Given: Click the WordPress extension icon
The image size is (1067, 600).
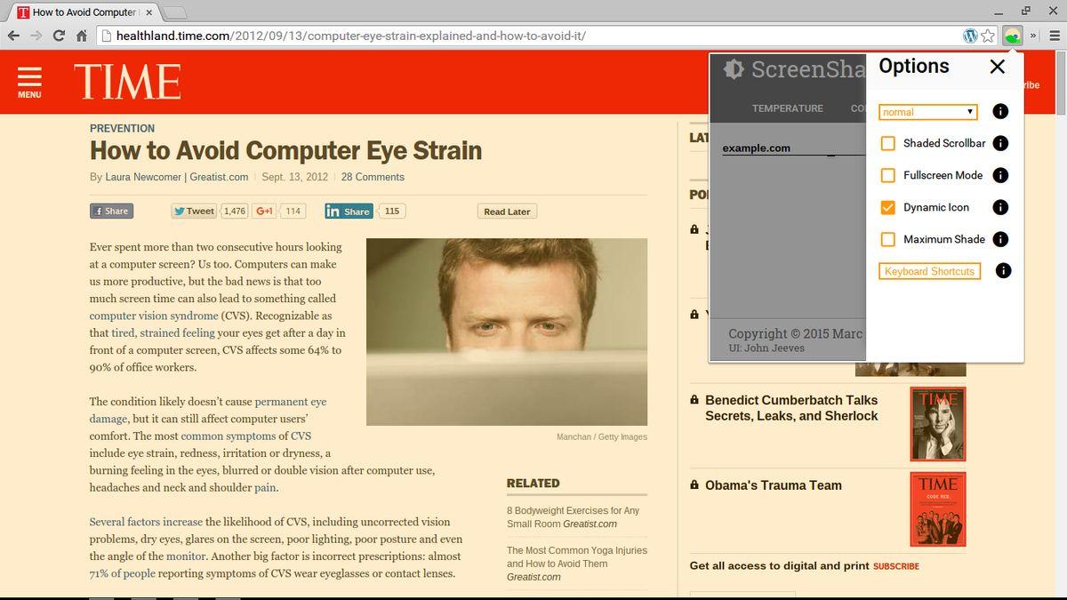Looking at the screenshot, I should click(971, 36).
